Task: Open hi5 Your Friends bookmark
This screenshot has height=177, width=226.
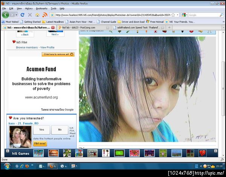Action: point(180,22)
